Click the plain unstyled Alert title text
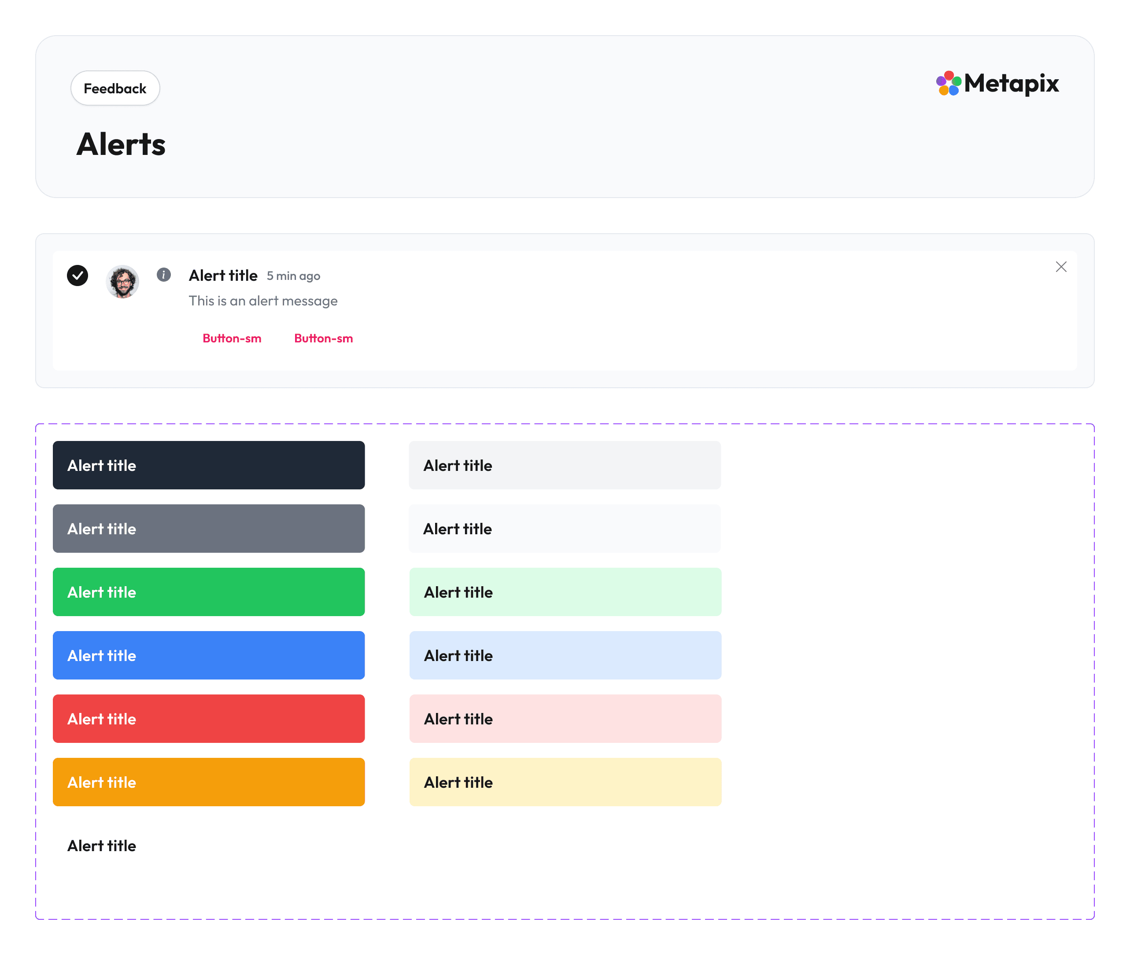 (x=102, y=846)
